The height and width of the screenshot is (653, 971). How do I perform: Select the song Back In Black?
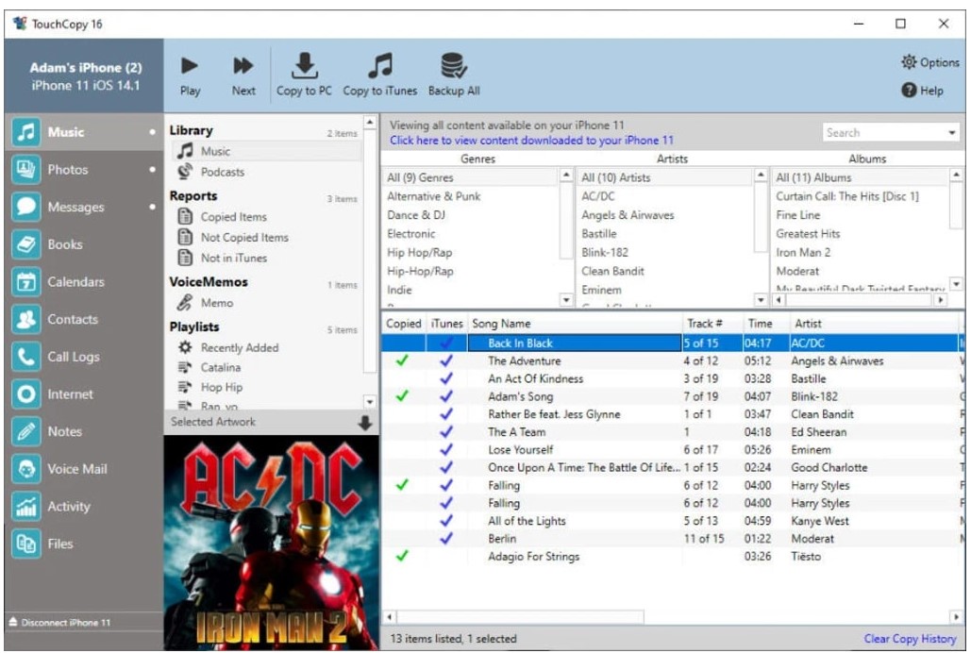tap(672, 343)
